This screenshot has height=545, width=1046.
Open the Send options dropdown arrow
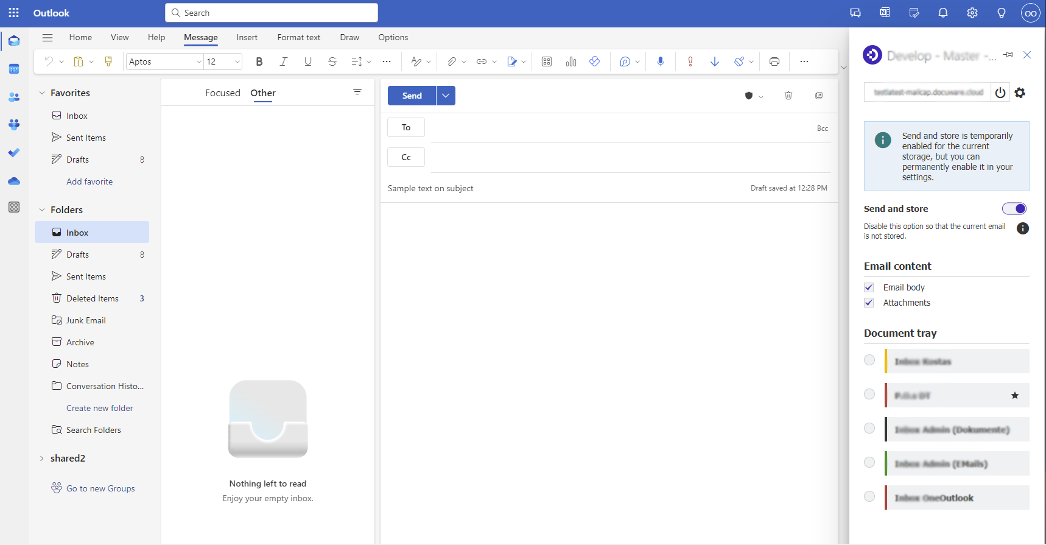tap(446, 96)
